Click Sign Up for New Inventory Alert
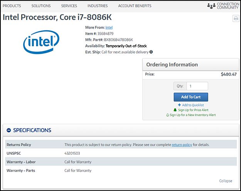Screen dimensions: 241x191 [192, 115]
